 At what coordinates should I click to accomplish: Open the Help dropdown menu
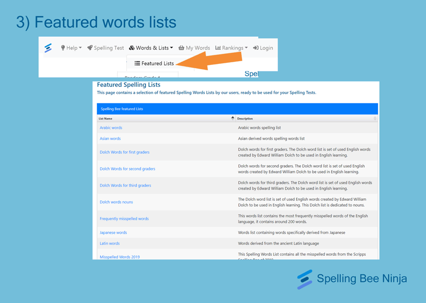point(71,48)
